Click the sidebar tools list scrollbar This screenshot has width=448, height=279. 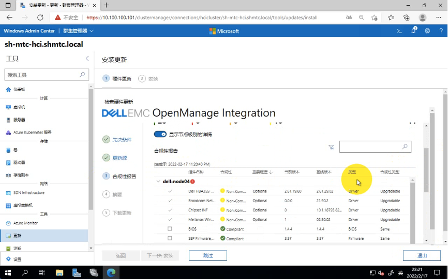point(91,150)
